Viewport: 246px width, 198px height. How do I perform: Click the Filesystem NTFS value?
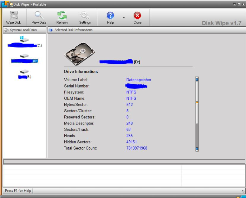click(x=131, y=92)
